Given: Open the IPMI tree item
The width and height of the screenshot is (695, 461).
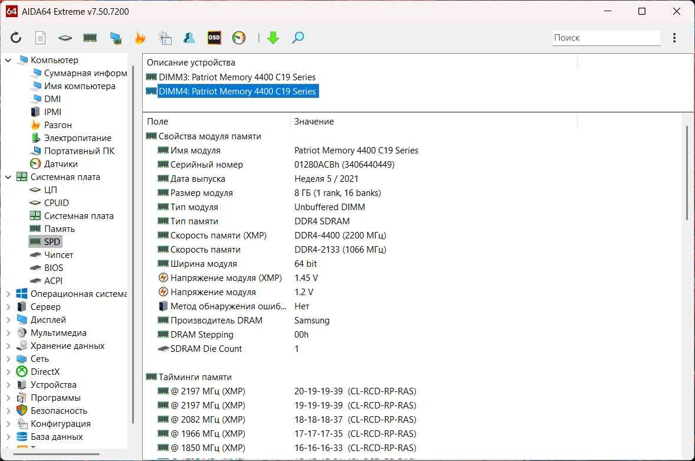Looking at the screenshot, I should pyautogui.click(x=46, y=112).
